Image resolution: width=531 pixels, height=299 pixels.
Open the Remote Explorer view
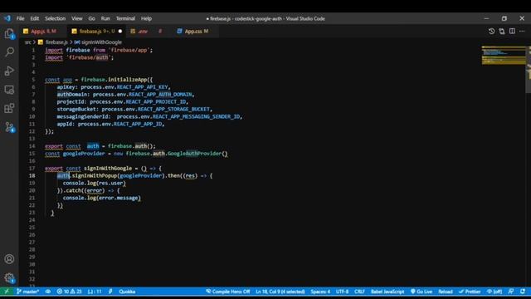tap(9, 90)
